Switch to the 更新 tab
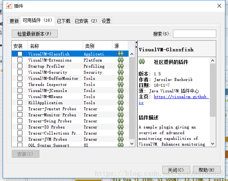This screenshot has width=228, height=181. 14,21
